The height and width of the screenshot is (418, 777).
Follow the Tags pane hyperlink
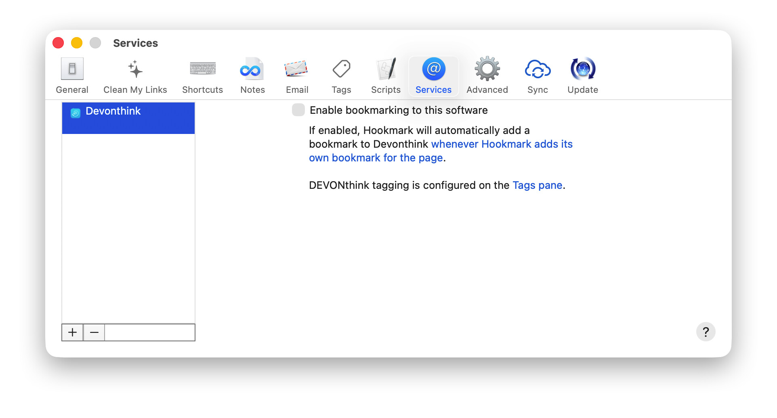pyautogui.click(x=537, y=185)
